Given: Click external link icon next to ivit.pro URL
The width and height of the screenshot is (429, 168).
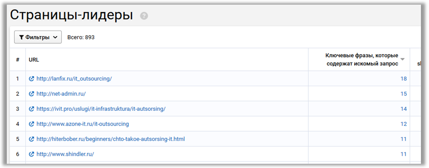Looking at the screenshot, I should pos(31,109).
